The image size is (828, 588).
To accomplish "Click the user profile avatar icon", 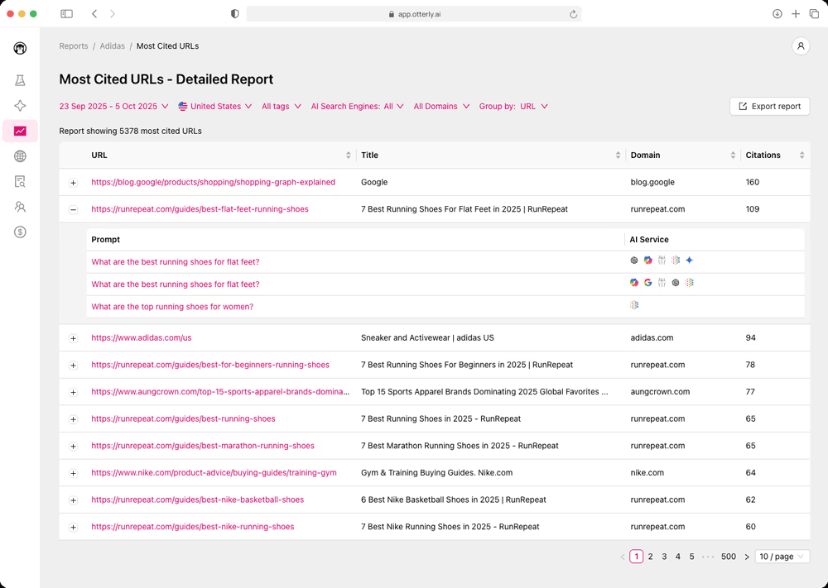I will [801, 46].
